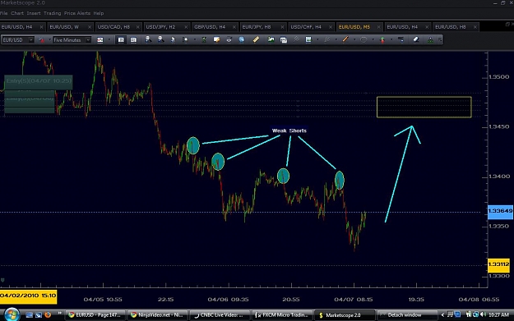
Task: Expand the arrow marker dropdown arrow
Action: point(391,40)
